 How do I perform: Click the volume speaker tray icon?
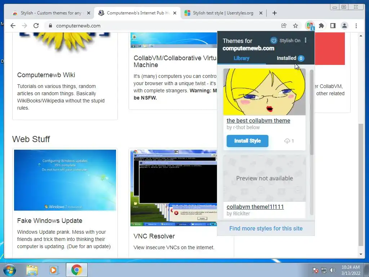coord(333,270)
